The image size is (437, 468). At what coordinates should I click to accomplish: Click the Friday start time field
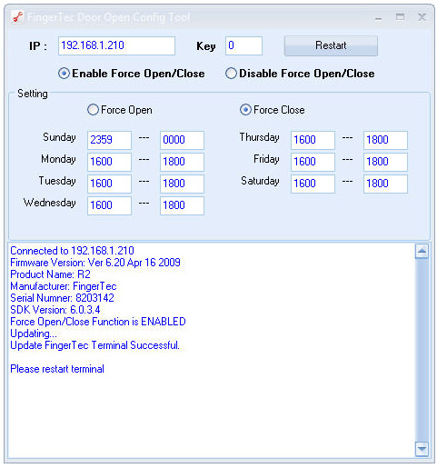tap(313, 162)
